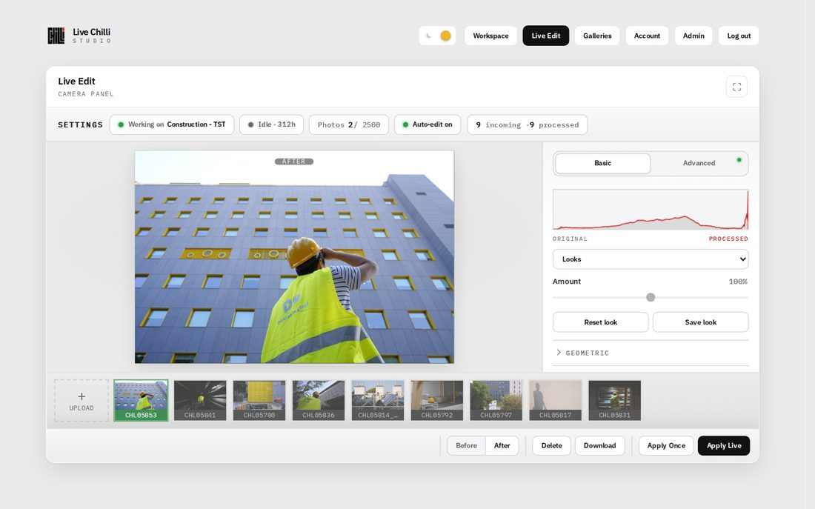Viewport: 815px width, 509px height.
Task: Click the Photos 2/2500 counter
Action: pos(349,124)
